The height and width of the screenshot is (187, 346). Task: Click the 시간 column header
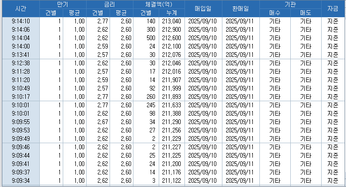tap(21, 8)
